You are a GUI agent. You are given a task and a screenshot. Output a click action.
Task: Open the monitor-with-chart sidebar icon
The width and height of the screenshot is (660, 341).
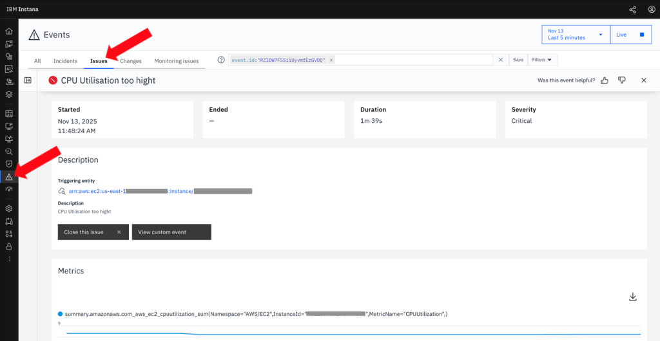(x=9, y=126)
